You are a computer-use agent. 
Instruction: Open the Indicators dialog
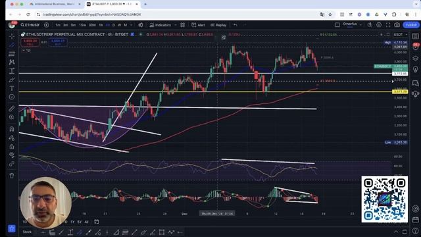tap(160, 25)
